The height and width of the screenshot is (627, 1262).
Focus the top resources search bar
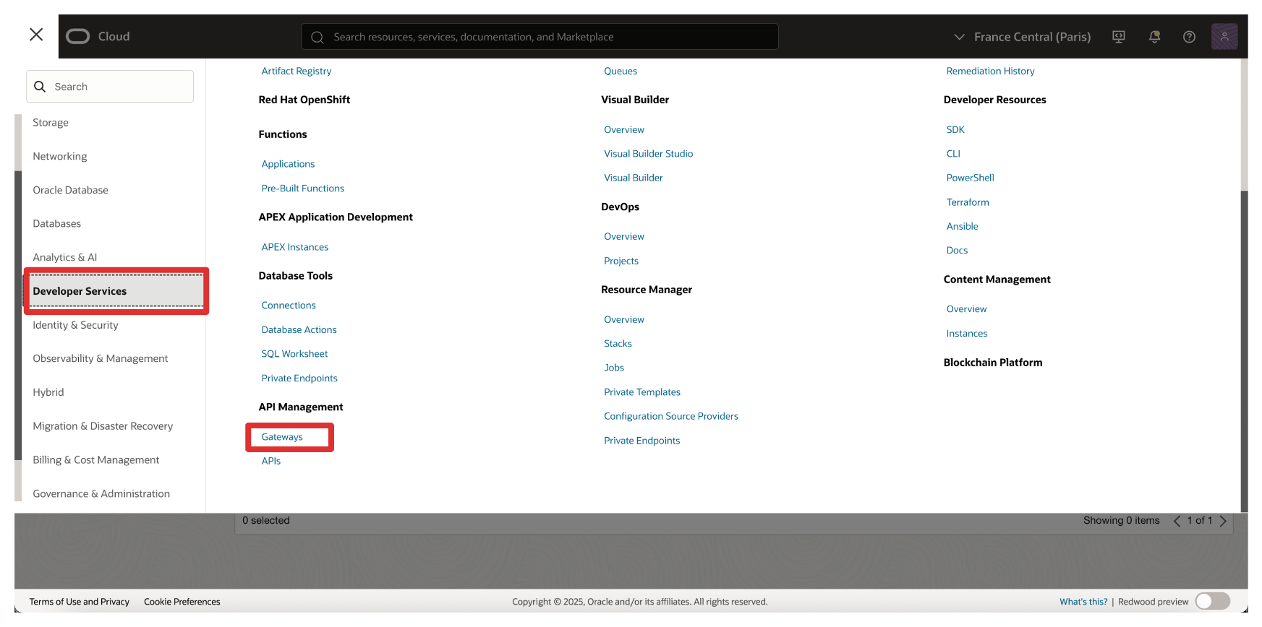click(x=539, y=37)
